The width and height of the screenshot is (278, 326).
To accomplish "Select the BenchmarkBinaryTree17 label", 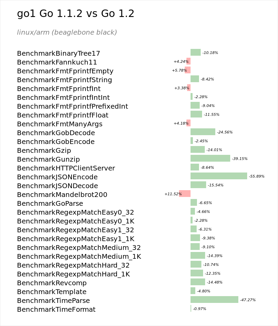I will coord(59,53).
